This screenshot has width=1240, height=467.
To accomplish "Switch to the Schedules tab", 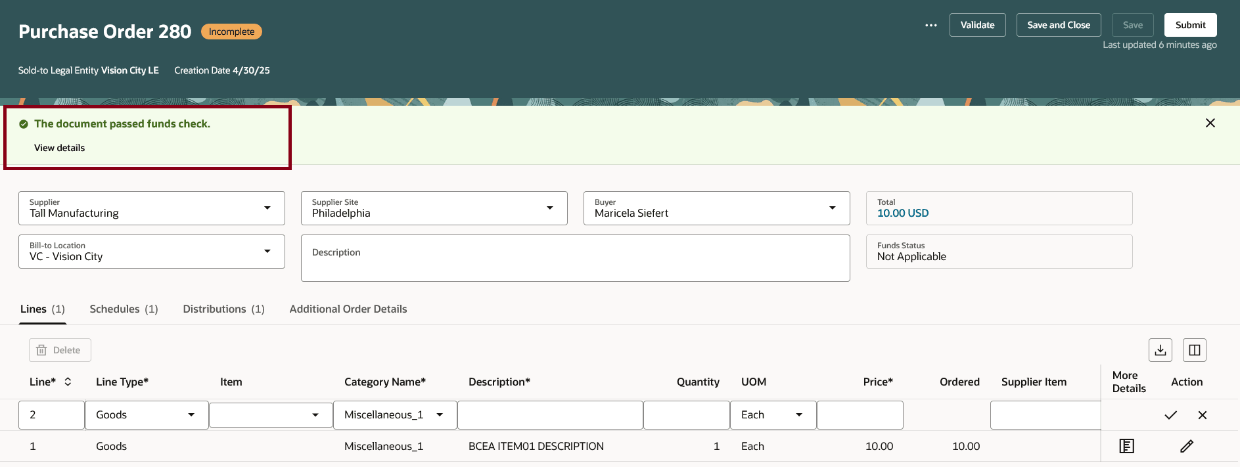I will [x=124, y=309].
